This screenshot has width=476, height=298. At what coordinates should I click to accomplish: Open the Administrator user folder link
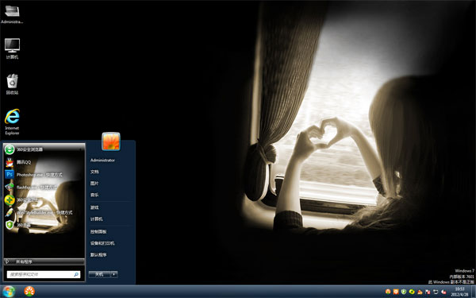pyautogui.click(x=102, y=161)
